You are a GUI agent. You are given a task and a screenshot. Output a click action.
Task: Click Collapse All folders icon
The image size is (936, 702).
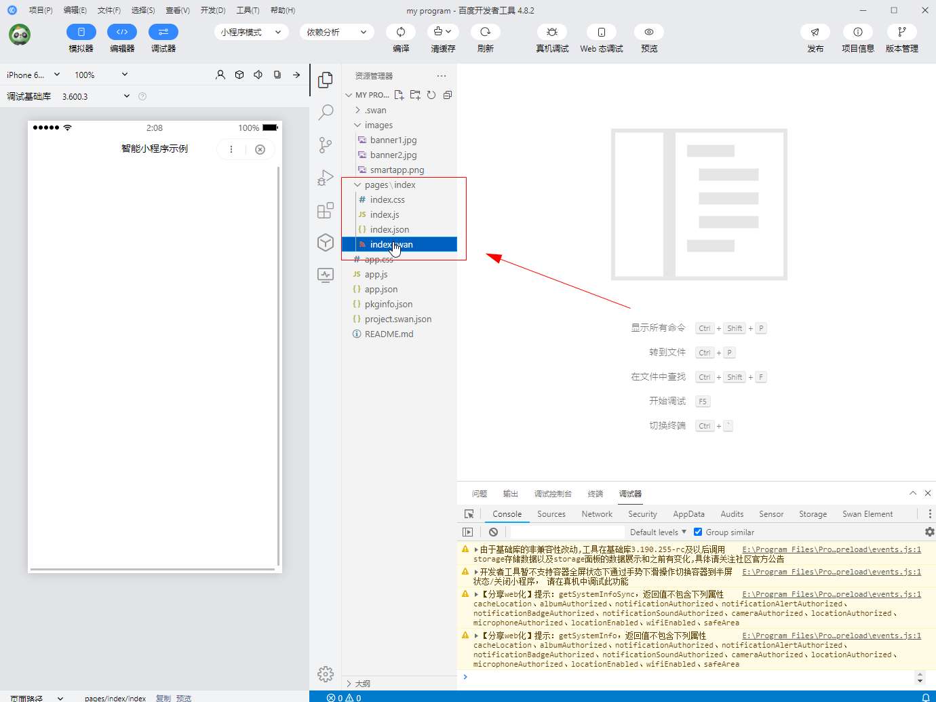pyautogui.click(x=448, y=95)
